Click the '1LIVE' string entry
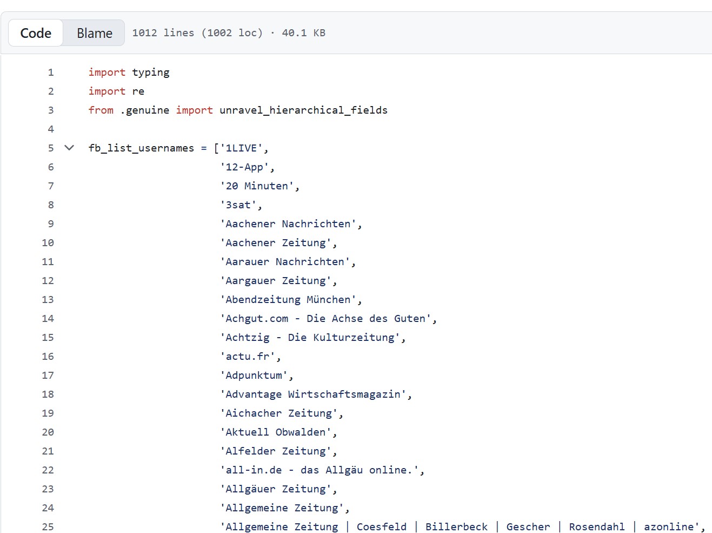This screenshot has width=712, height=533. (241, 148)
